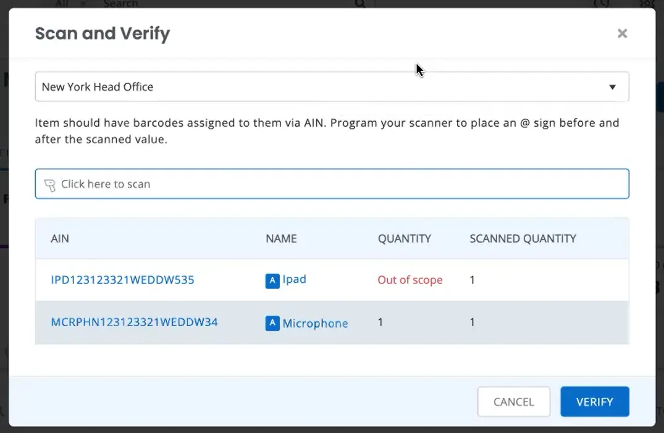This screenshot has height=433, width=664.
Task: Click the barcode scanner icon
Action: 50,185
